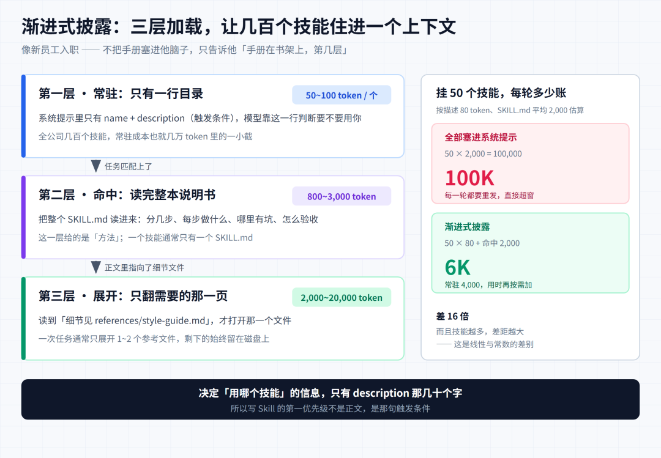This screenshot has width=661, height=458.
Task: Click the green label 渐进式披露 in the card
Action: click(x=467, y=227)
